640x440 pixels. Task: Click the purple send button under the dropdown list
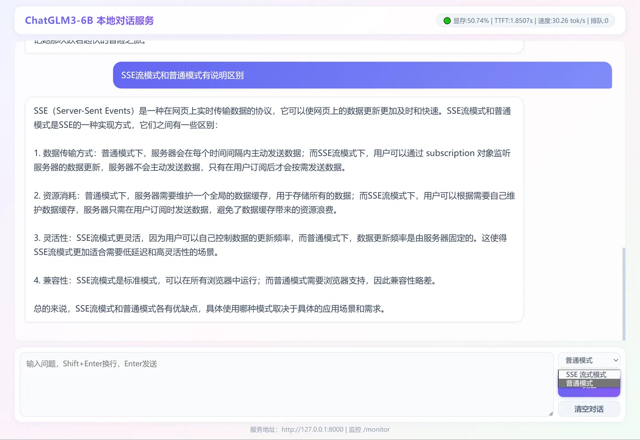[x=589, y=392]
